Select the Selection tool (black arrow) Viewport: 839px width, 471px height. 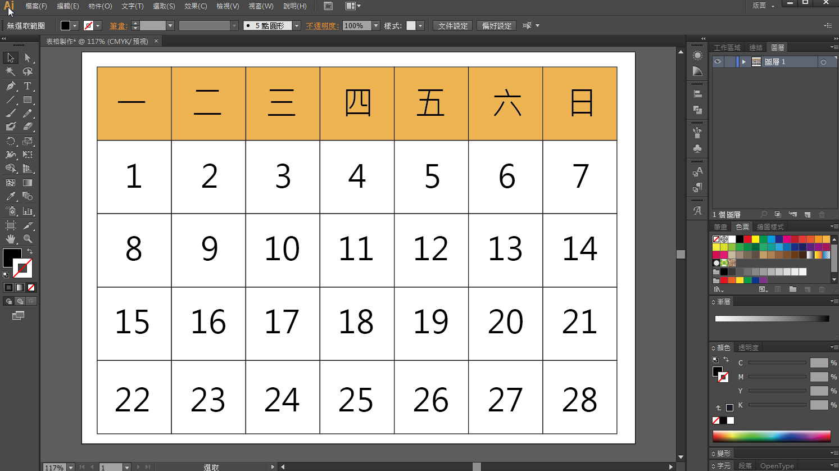click(x=10, y=58)
